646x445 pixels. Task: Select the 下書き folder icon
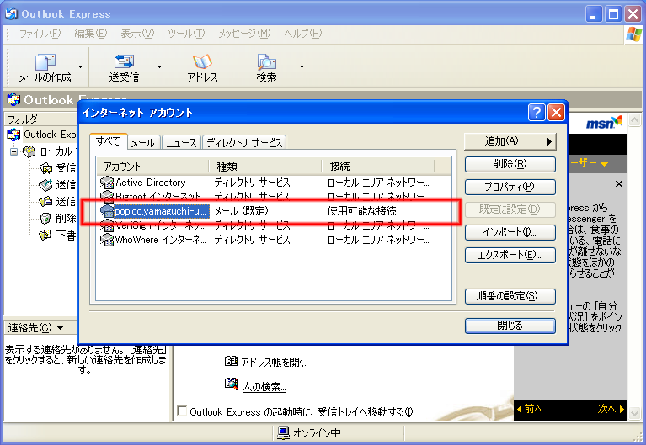45,235
